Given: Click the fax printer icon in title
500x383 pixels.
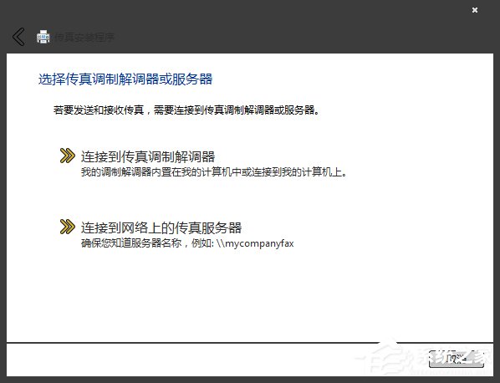Looking at the screenshot, I should (43, 37).
